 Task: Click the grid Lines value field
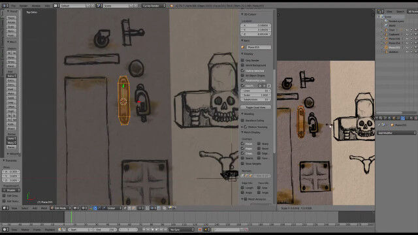[x=255, y=91]
